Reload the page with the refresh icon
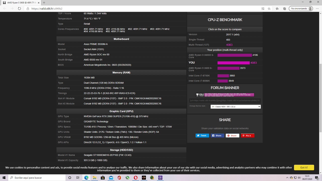Screen dimensions: 322x181 19,8
